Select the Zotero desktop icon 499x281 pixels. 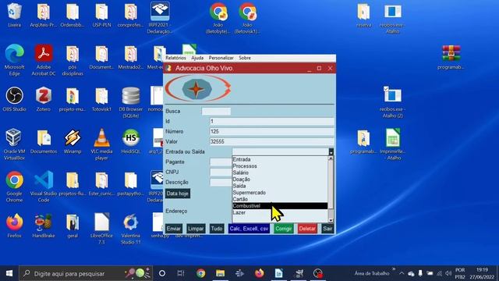click(44, 99)
